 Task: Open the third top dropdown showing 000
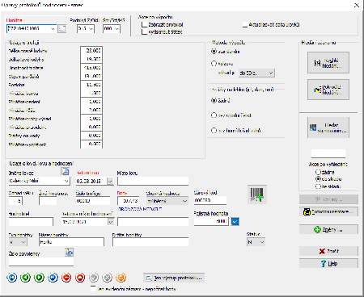[x=116, y=28]
